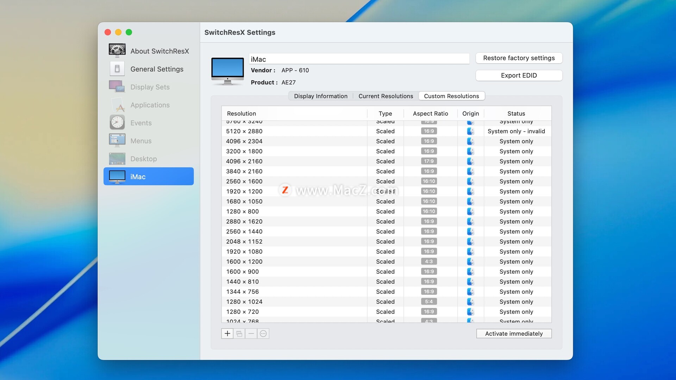Screen dimensions: 676x380
Task: Click Activate immediately button
Action: click(x=514, y=334)
